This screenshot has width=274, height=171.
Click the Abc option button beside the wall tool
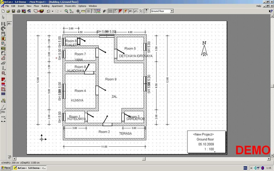10,24
